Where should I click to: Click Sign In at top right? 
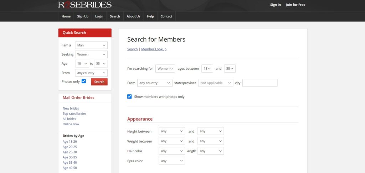(276, 5)
